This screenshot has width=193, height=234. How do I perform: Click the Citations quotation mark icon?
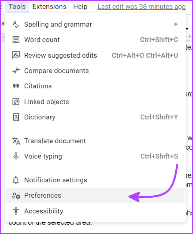(x=16, y=86)
